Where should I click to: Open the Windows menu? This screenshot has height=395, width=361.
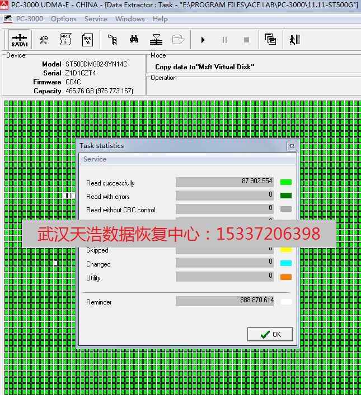(x=130, y=19)
